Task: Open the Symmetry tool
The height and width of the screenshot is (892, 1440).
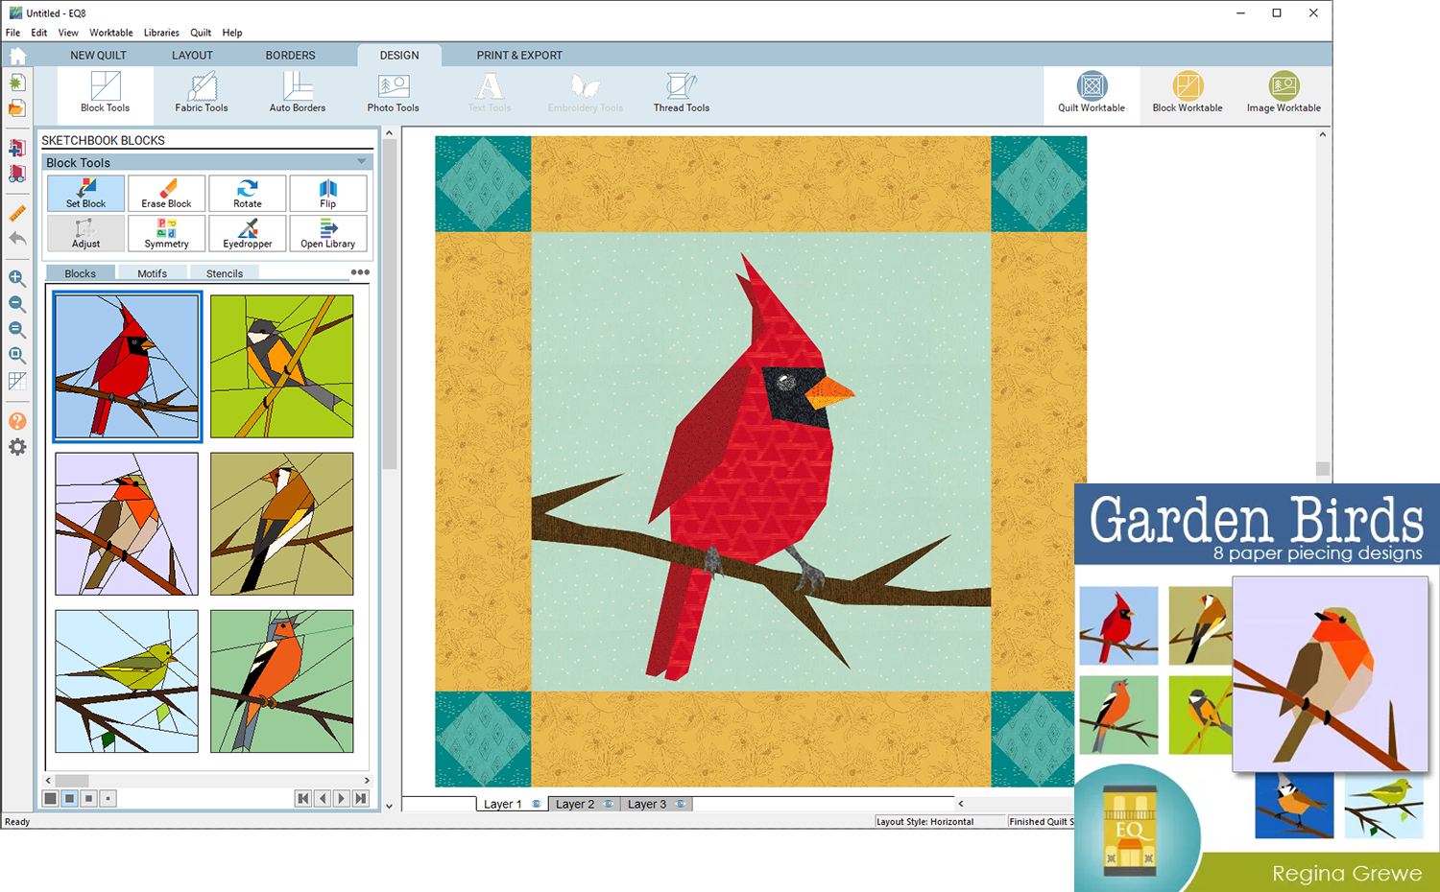Action: click(166, 233)
